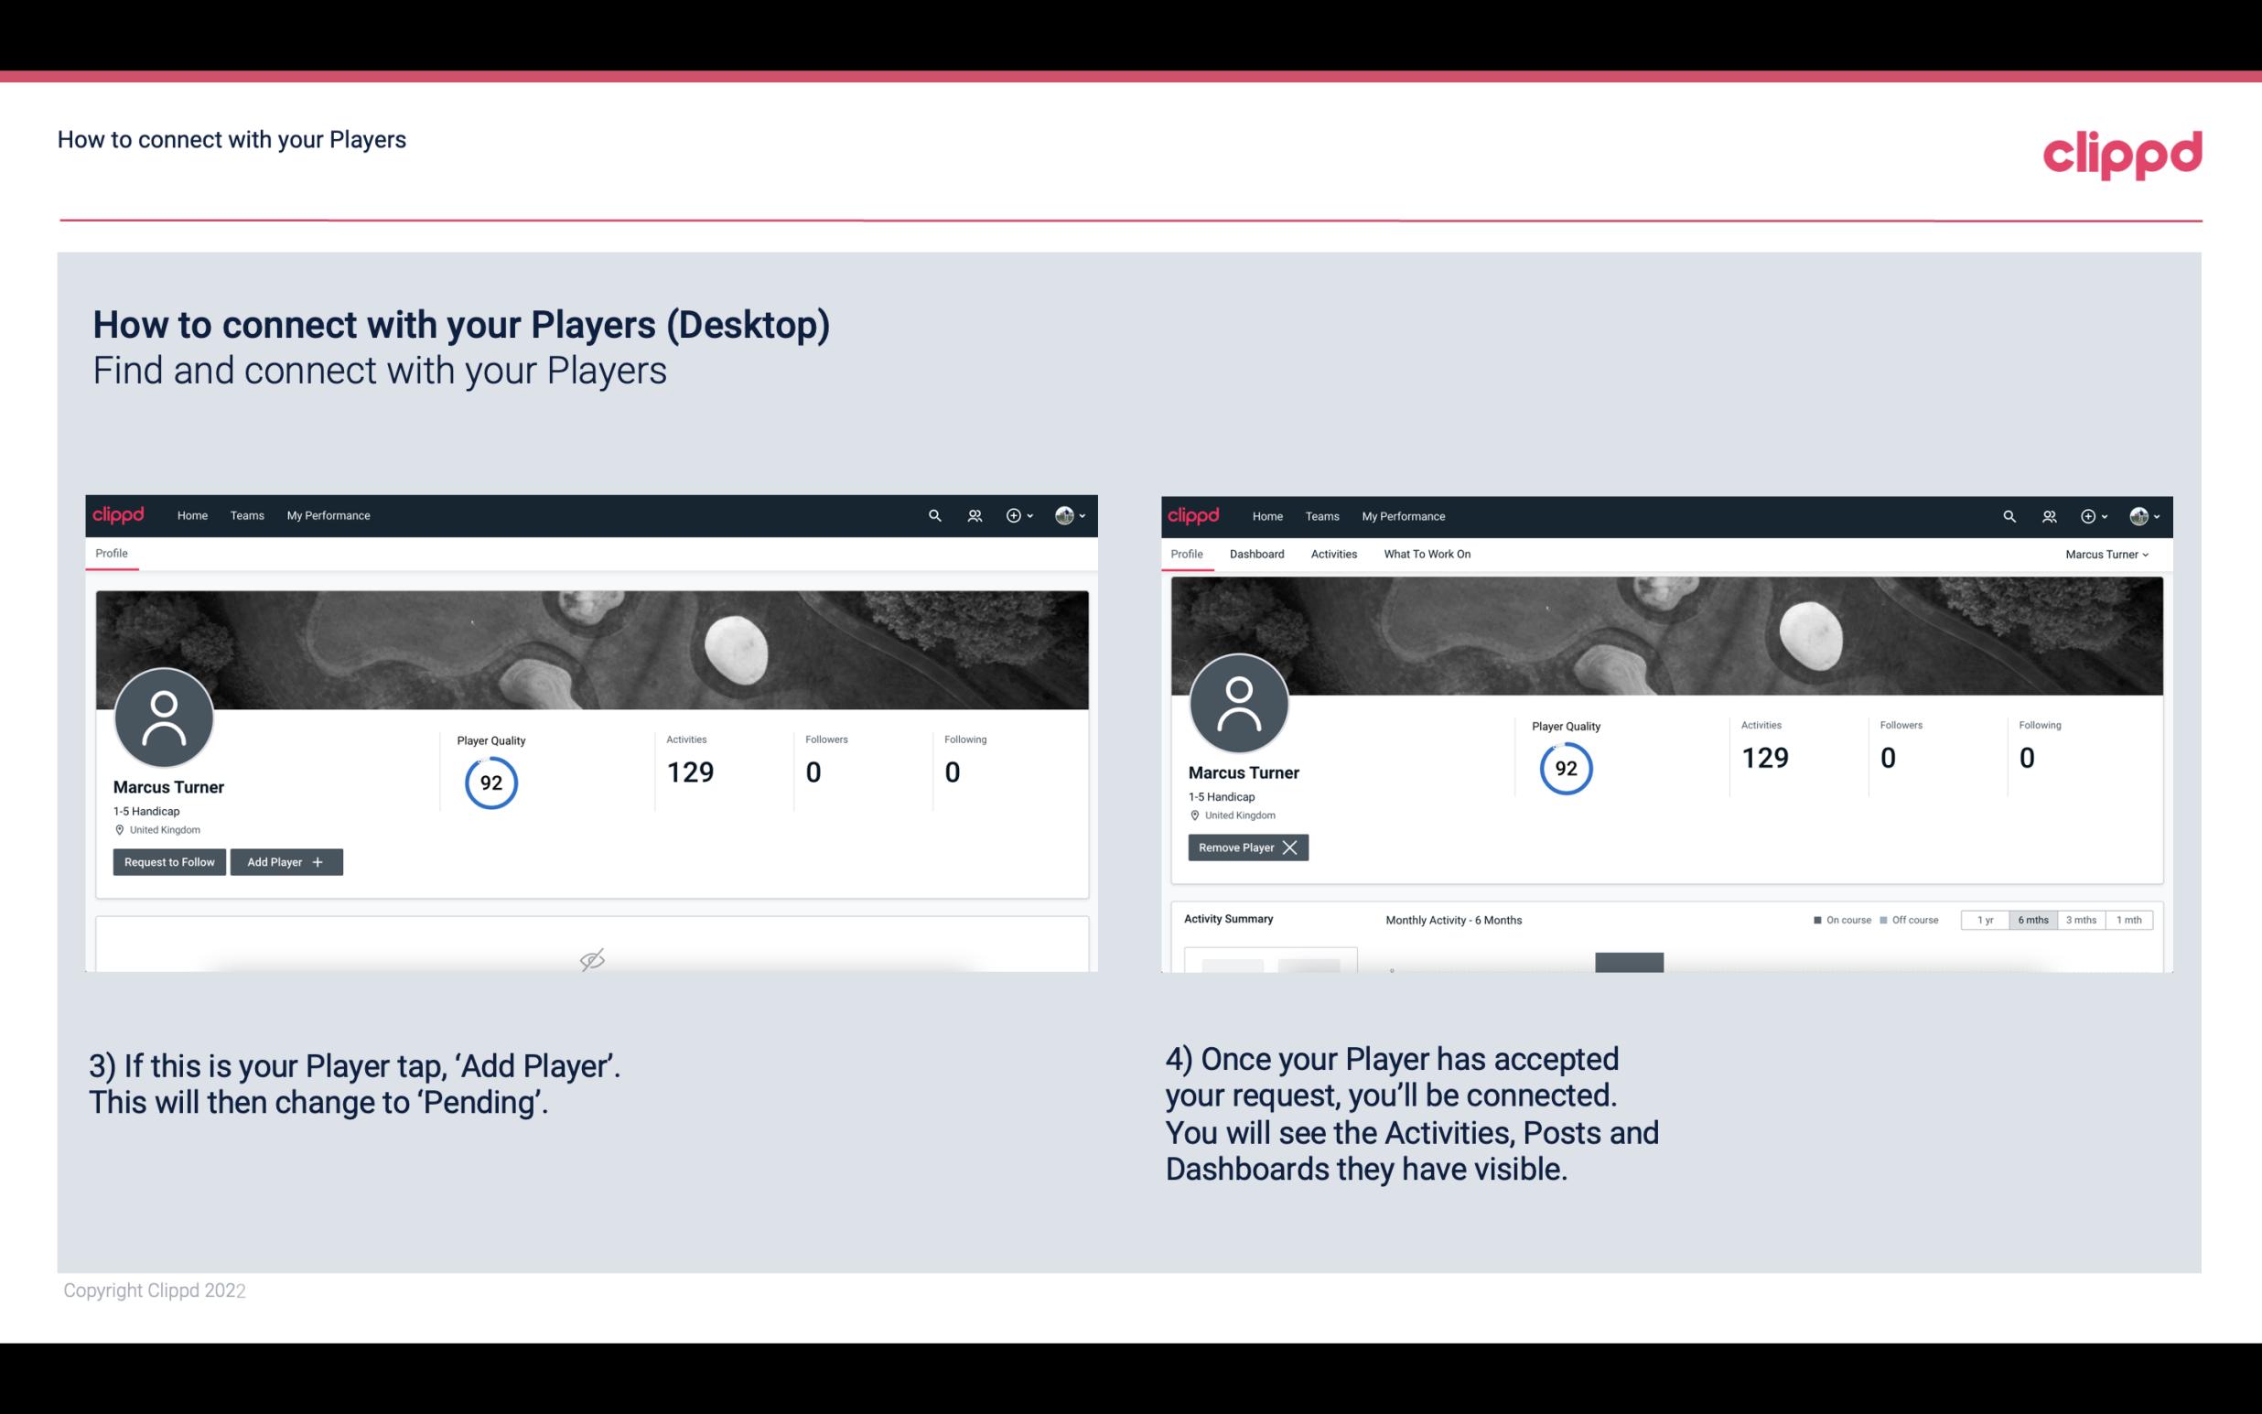Image resolution: width=2262 pixels, height=1414 pixels.
Task: Click the search icon in right navbar
Action: pos(2008,516)
